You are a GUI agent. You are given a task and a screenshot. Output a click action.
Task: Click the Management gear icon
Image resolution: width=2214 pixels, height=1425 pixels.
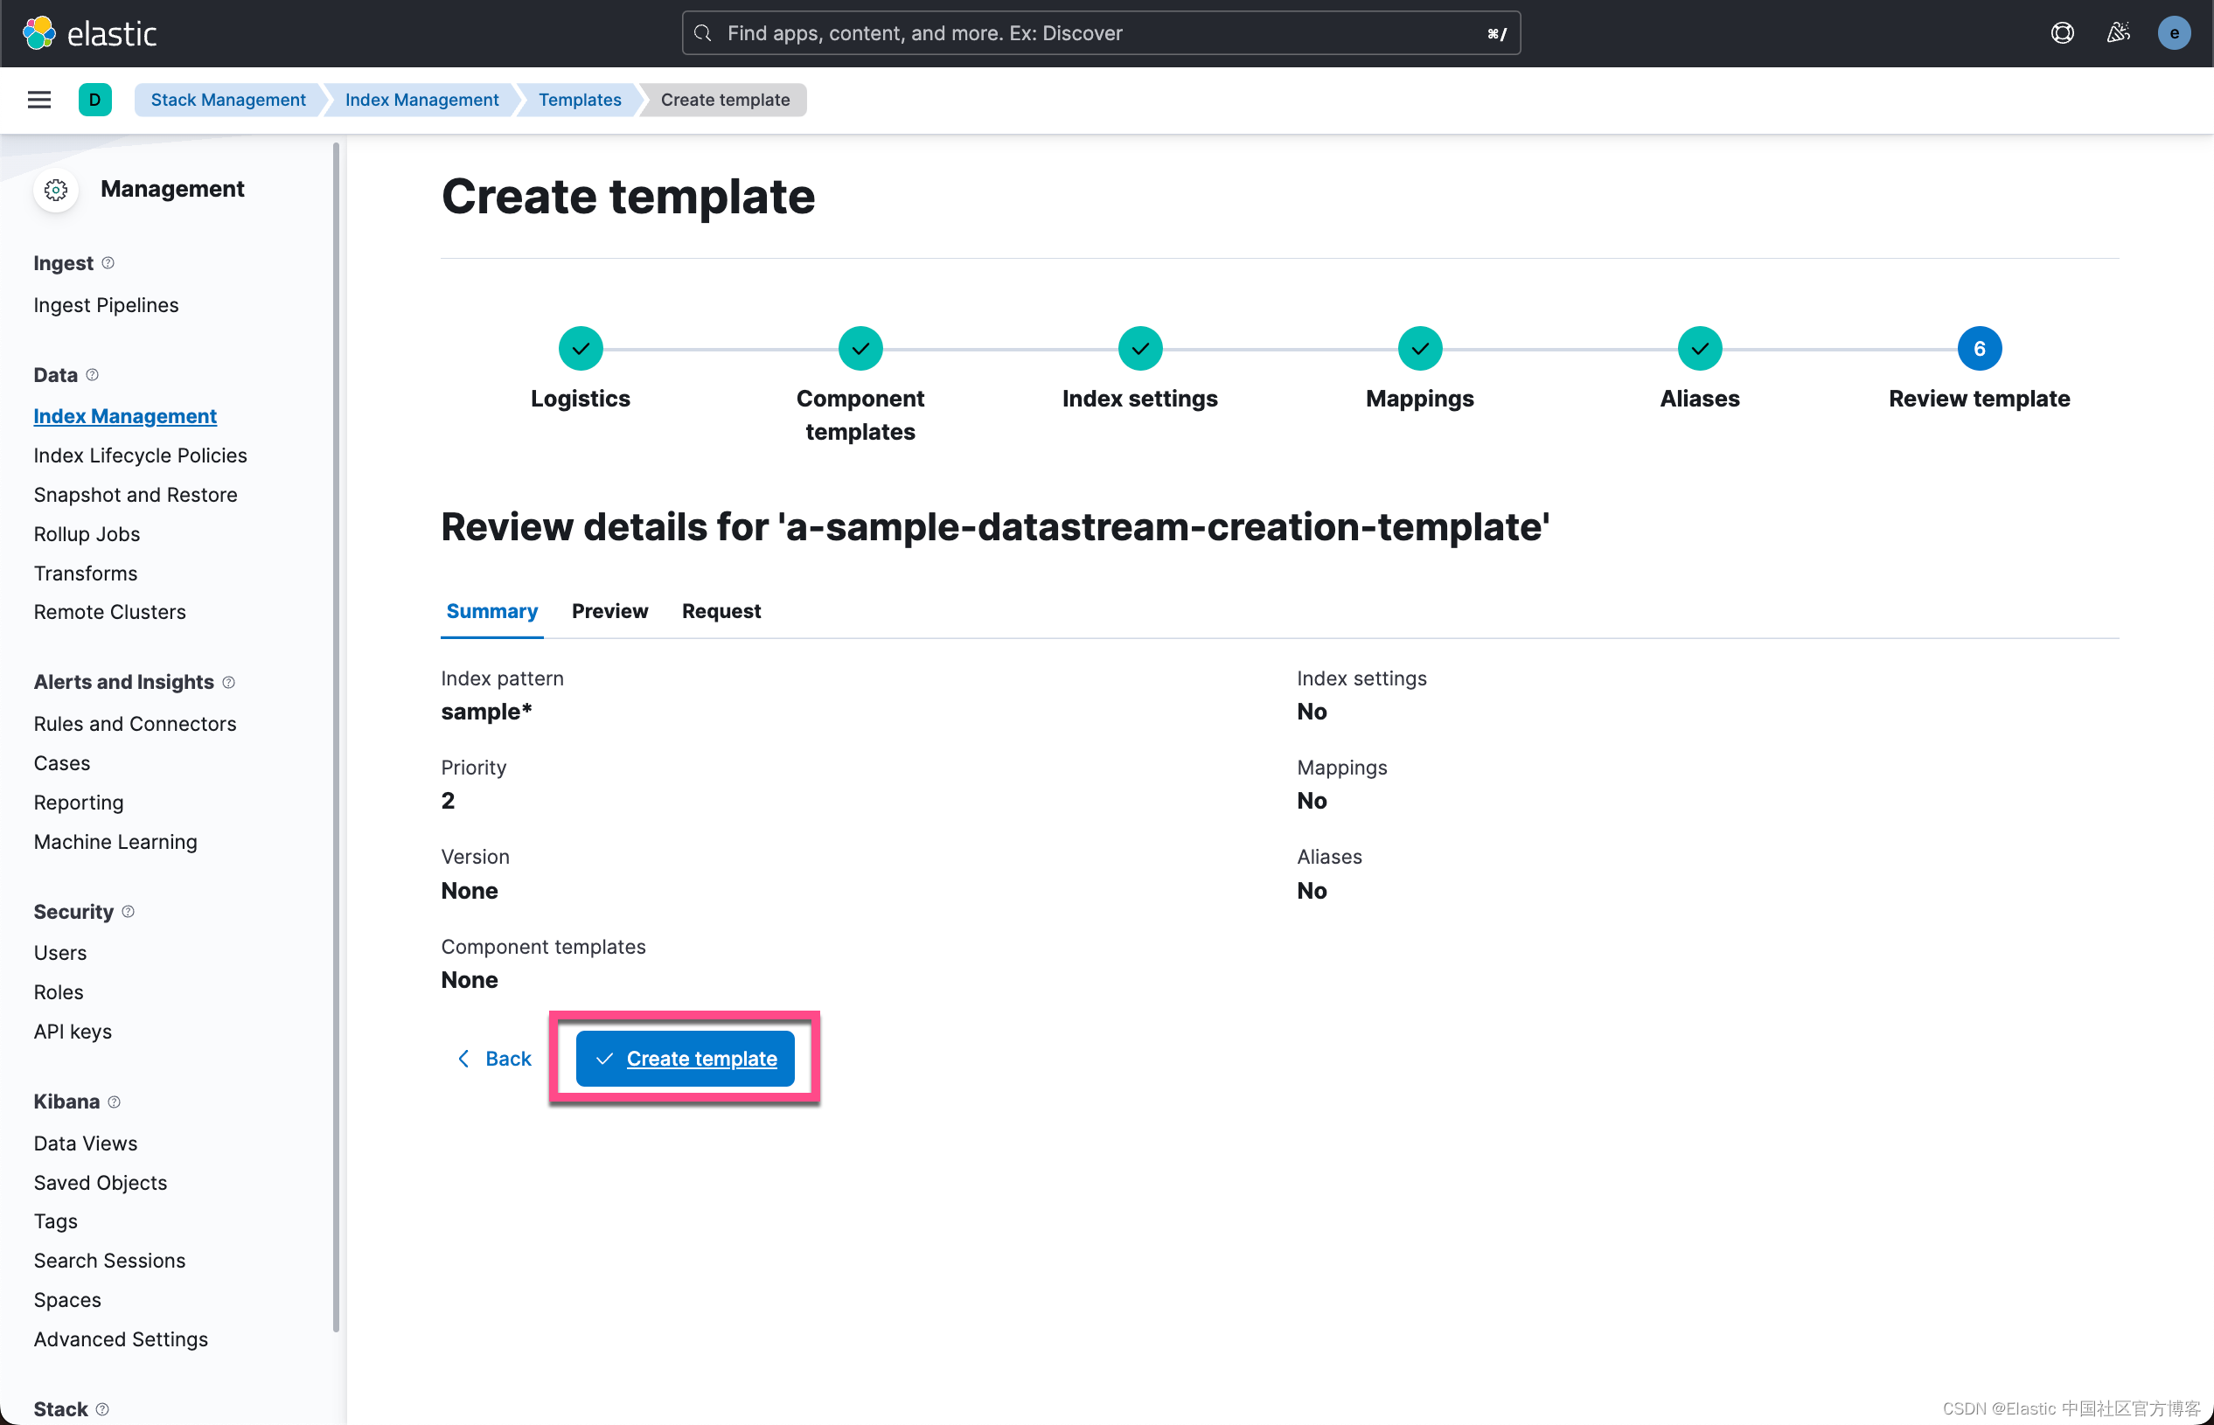tap(56, 190)
